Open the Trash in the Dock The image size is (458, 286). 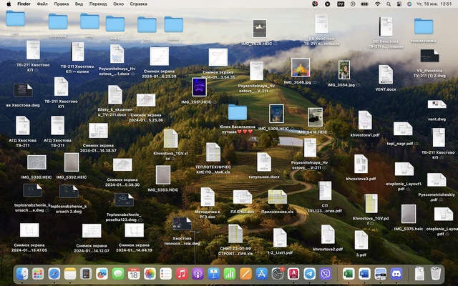(x=436, y=274)
